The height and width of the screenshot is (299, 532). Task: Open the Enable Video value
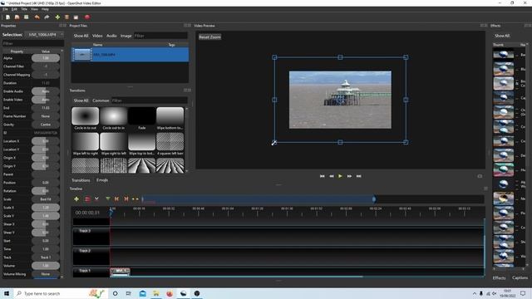46,100
